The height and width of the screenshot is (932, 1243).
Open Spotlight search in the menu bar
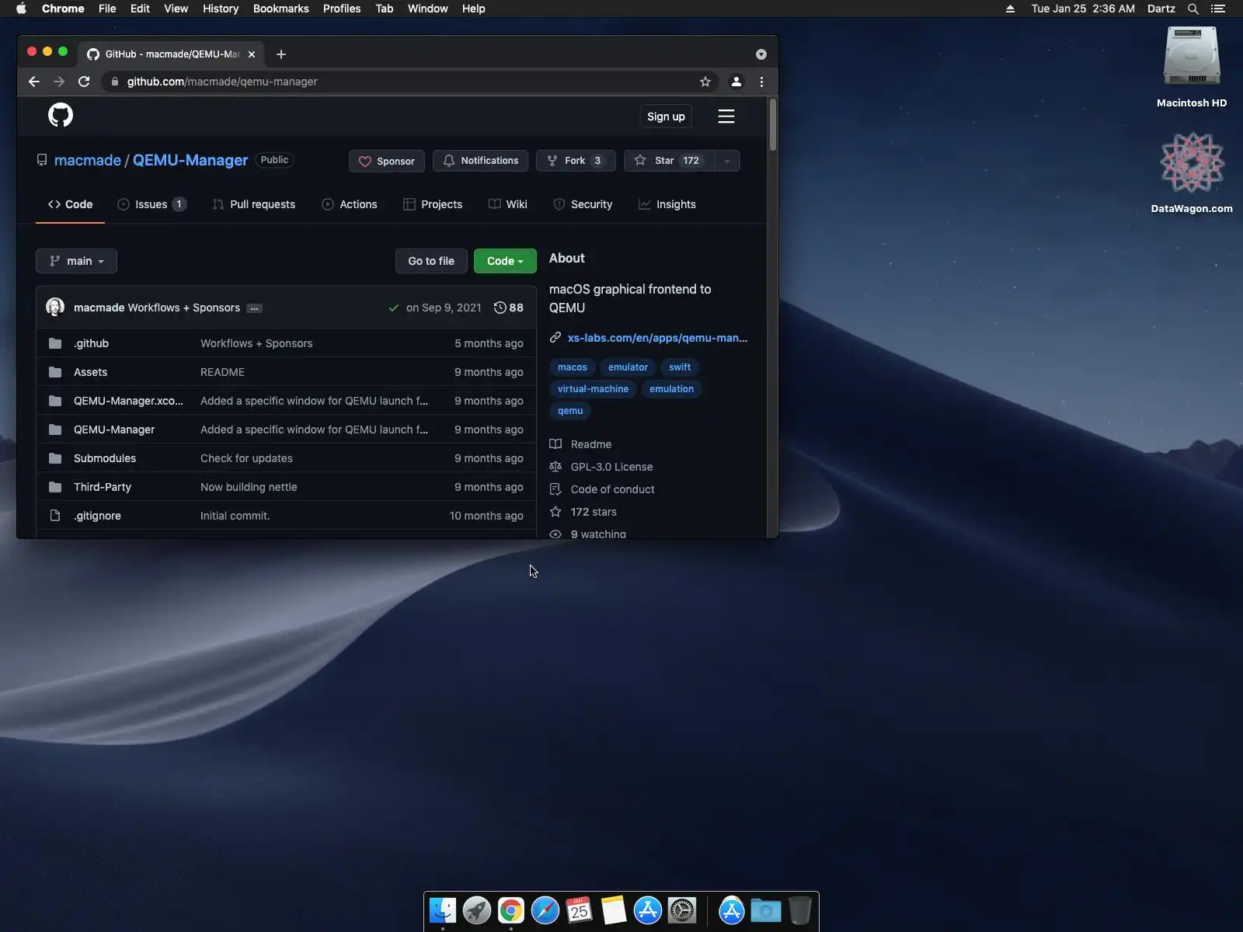point(1193,9)
